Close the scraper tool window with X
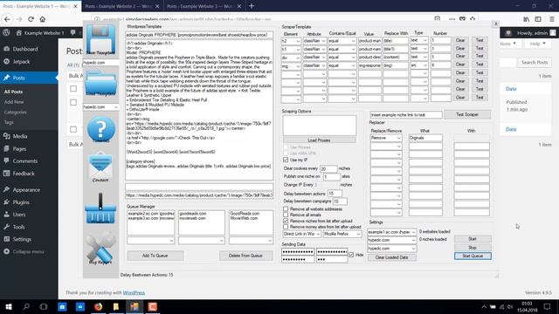559x314 pixels. [495, 24]
